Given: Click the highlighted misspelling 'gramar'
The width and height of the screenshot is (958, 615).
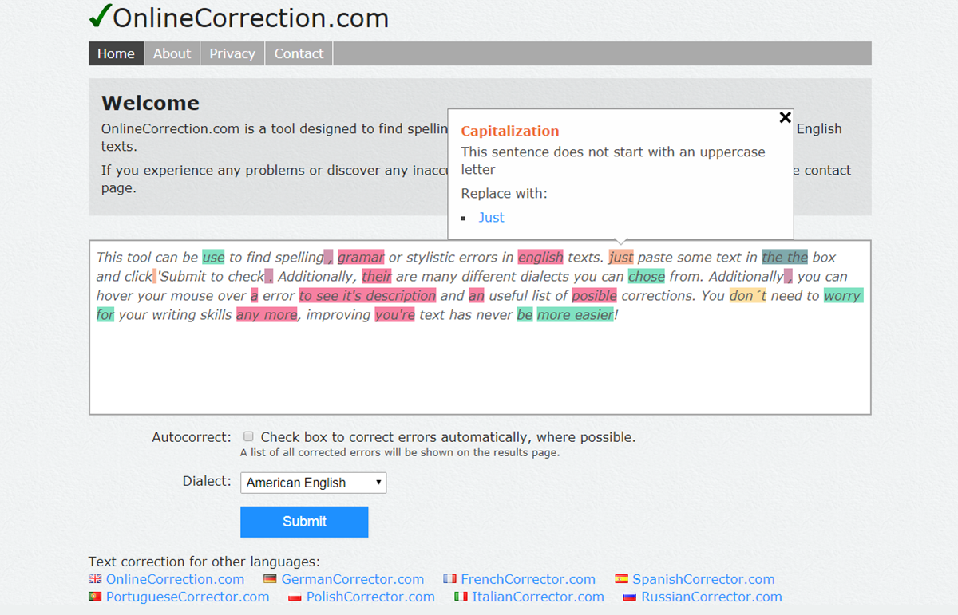Looking at the screenshot, I should (361, 257).
